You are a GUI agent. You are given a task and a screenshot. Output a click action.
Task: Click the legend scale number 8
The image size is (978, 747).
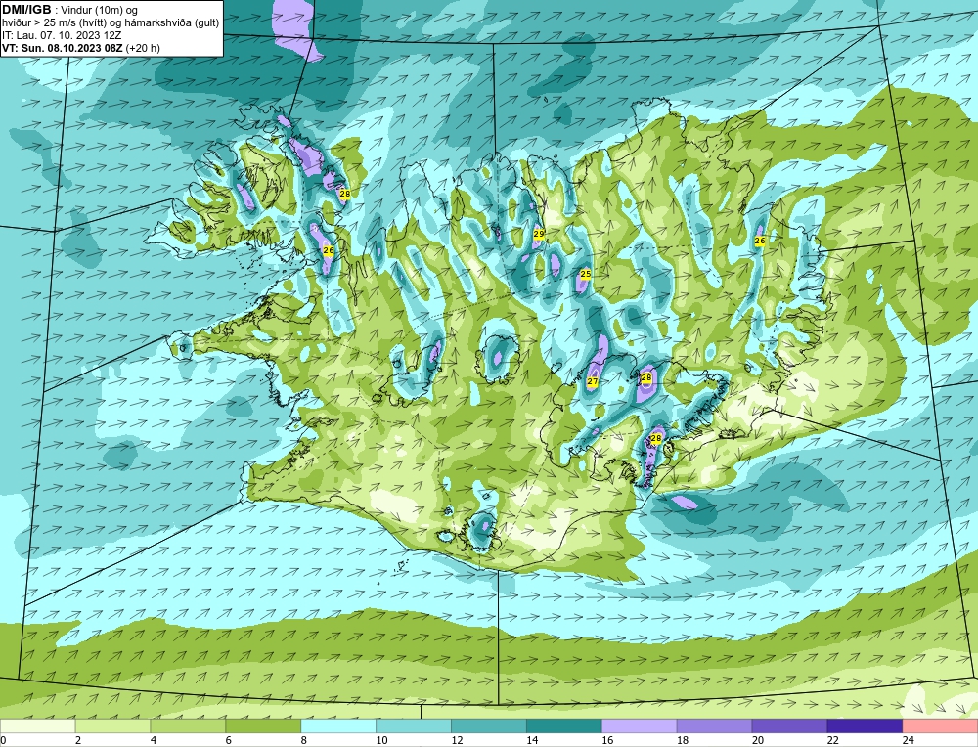[x=305, y=740]
